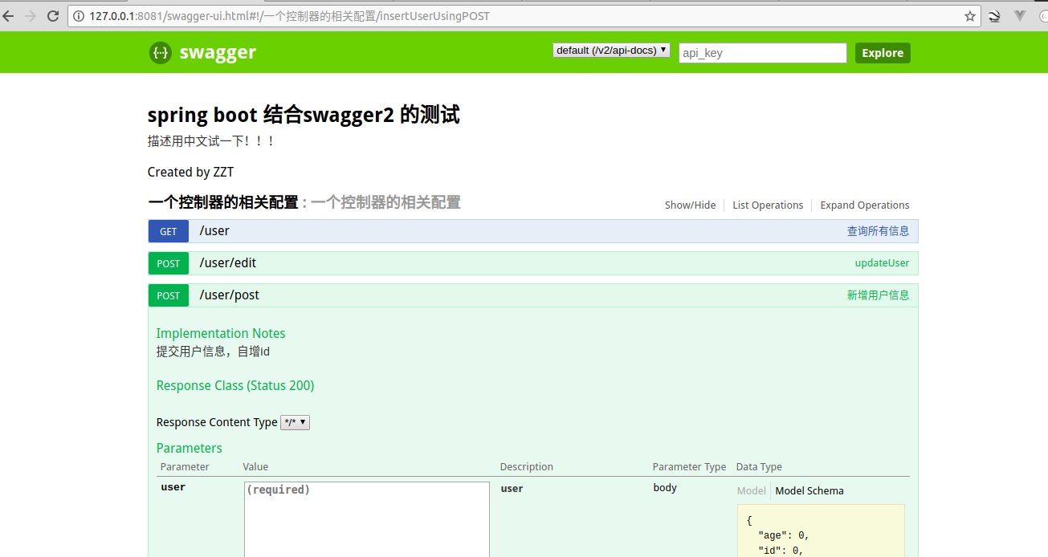Click the 'Parameter' column header
Screen dimensions: 1048x557
[x=185, y=467]
